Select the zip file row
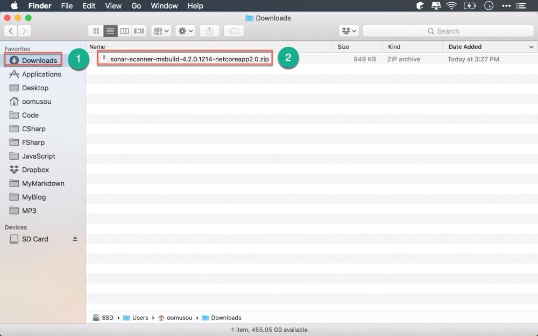This screenshot has height=336, width=538. pos(186,59)
